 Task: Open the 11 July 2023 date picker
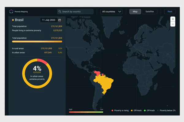pyautogui.click(x=51, y=20)
